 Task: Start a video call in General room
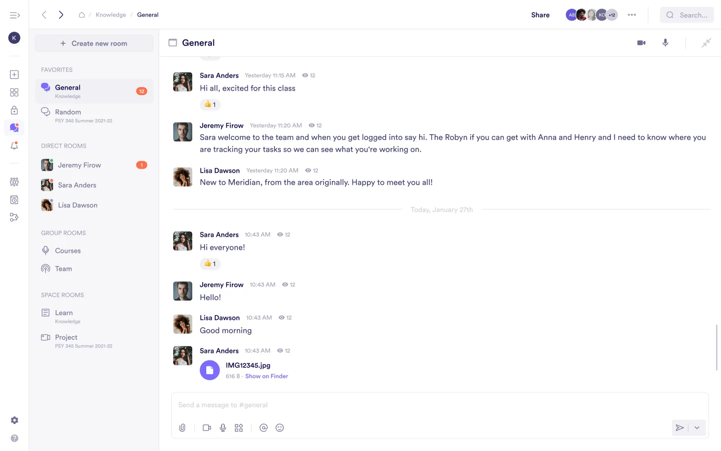coord(641,43)
